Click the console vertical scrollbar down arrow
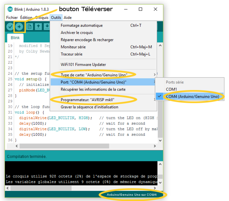 pyautogui.click(x=160, y=183)
